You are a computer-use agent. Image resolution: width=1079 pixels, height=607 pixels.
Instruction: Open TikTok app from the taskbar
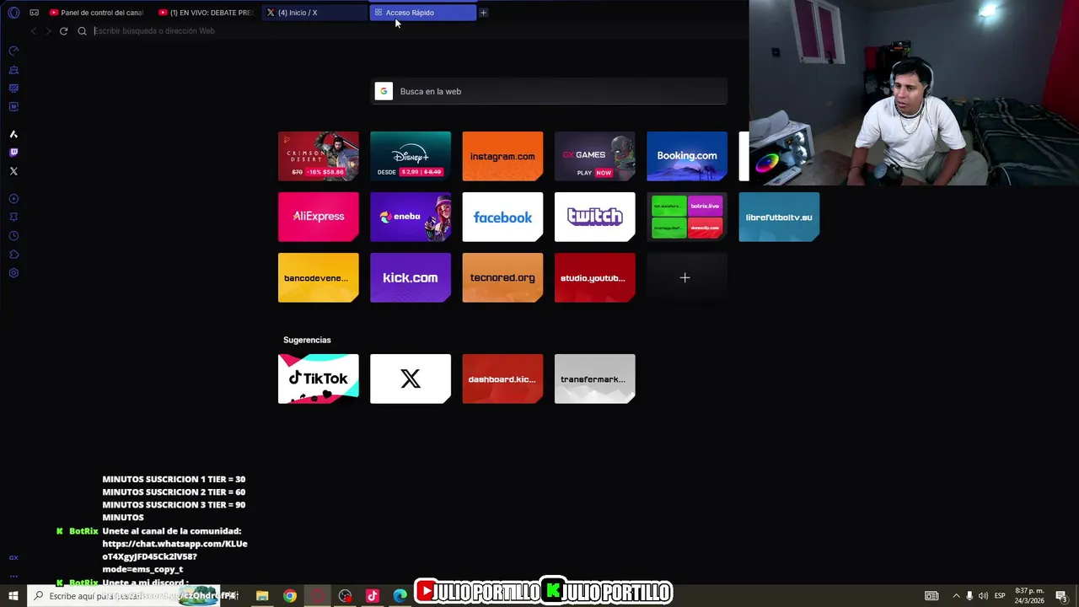(x=373, y=596)
